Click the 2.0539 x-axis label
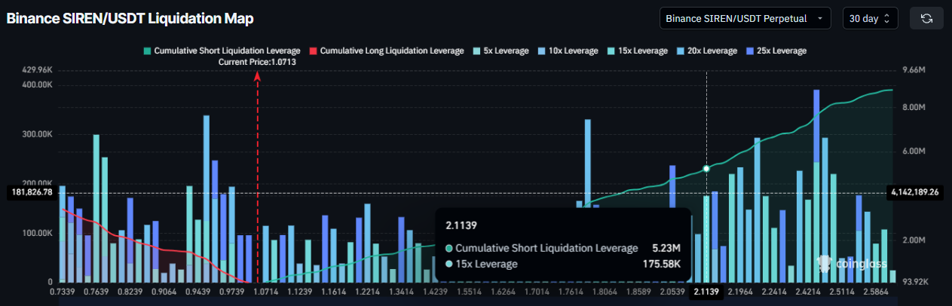Image resolution: width=952 pixels, height=306 pixels. [x=671, y=292]
